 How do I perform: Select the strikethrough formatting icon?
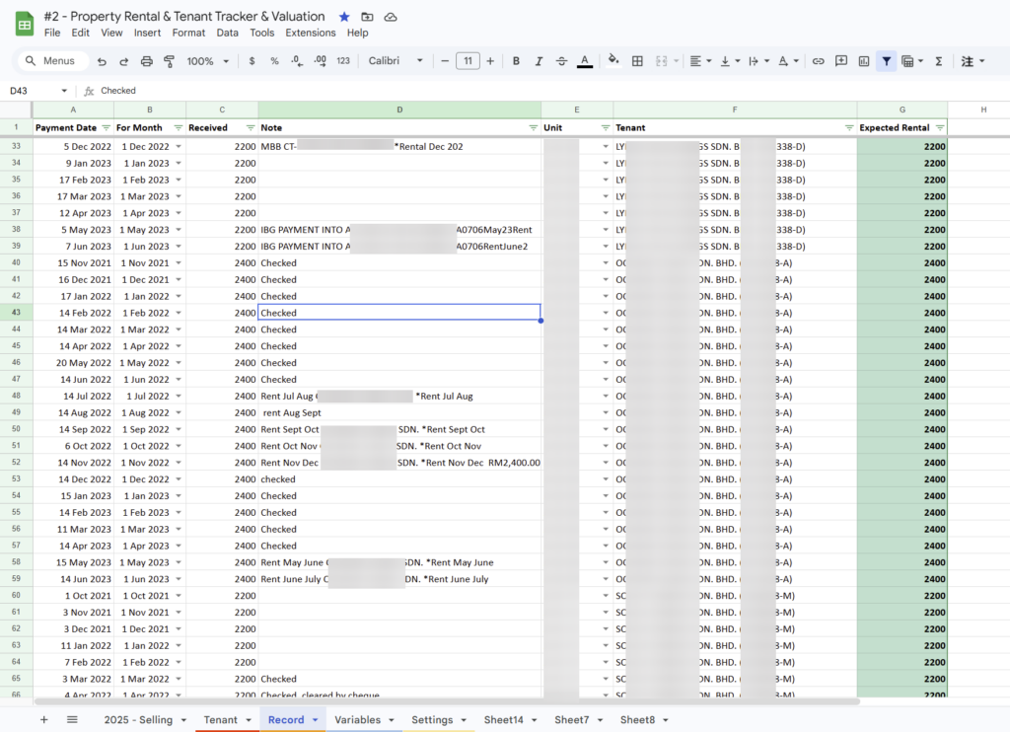point(560,60)
